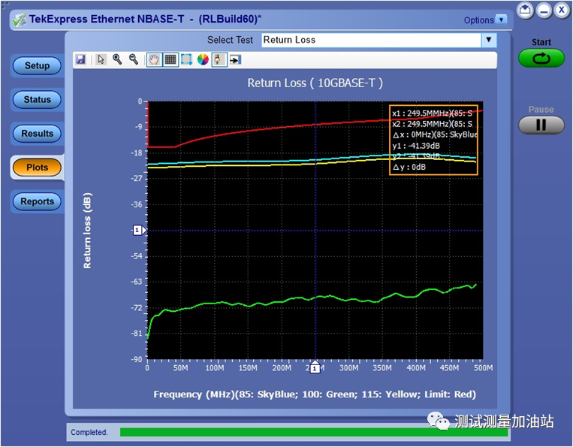Click the 'Select Test' label

click(230, 40)
